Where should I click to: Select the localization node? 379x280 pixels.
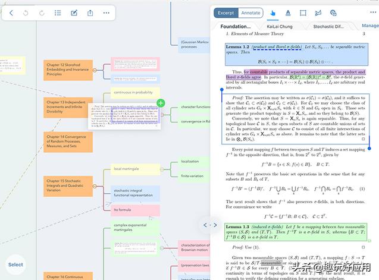click(x=194, y=162)
